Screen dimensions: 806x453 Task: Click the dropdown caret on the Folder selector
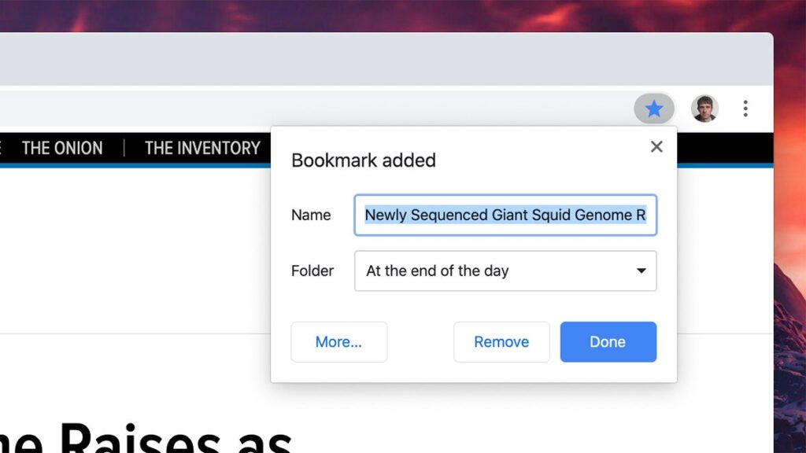point(642,271)
